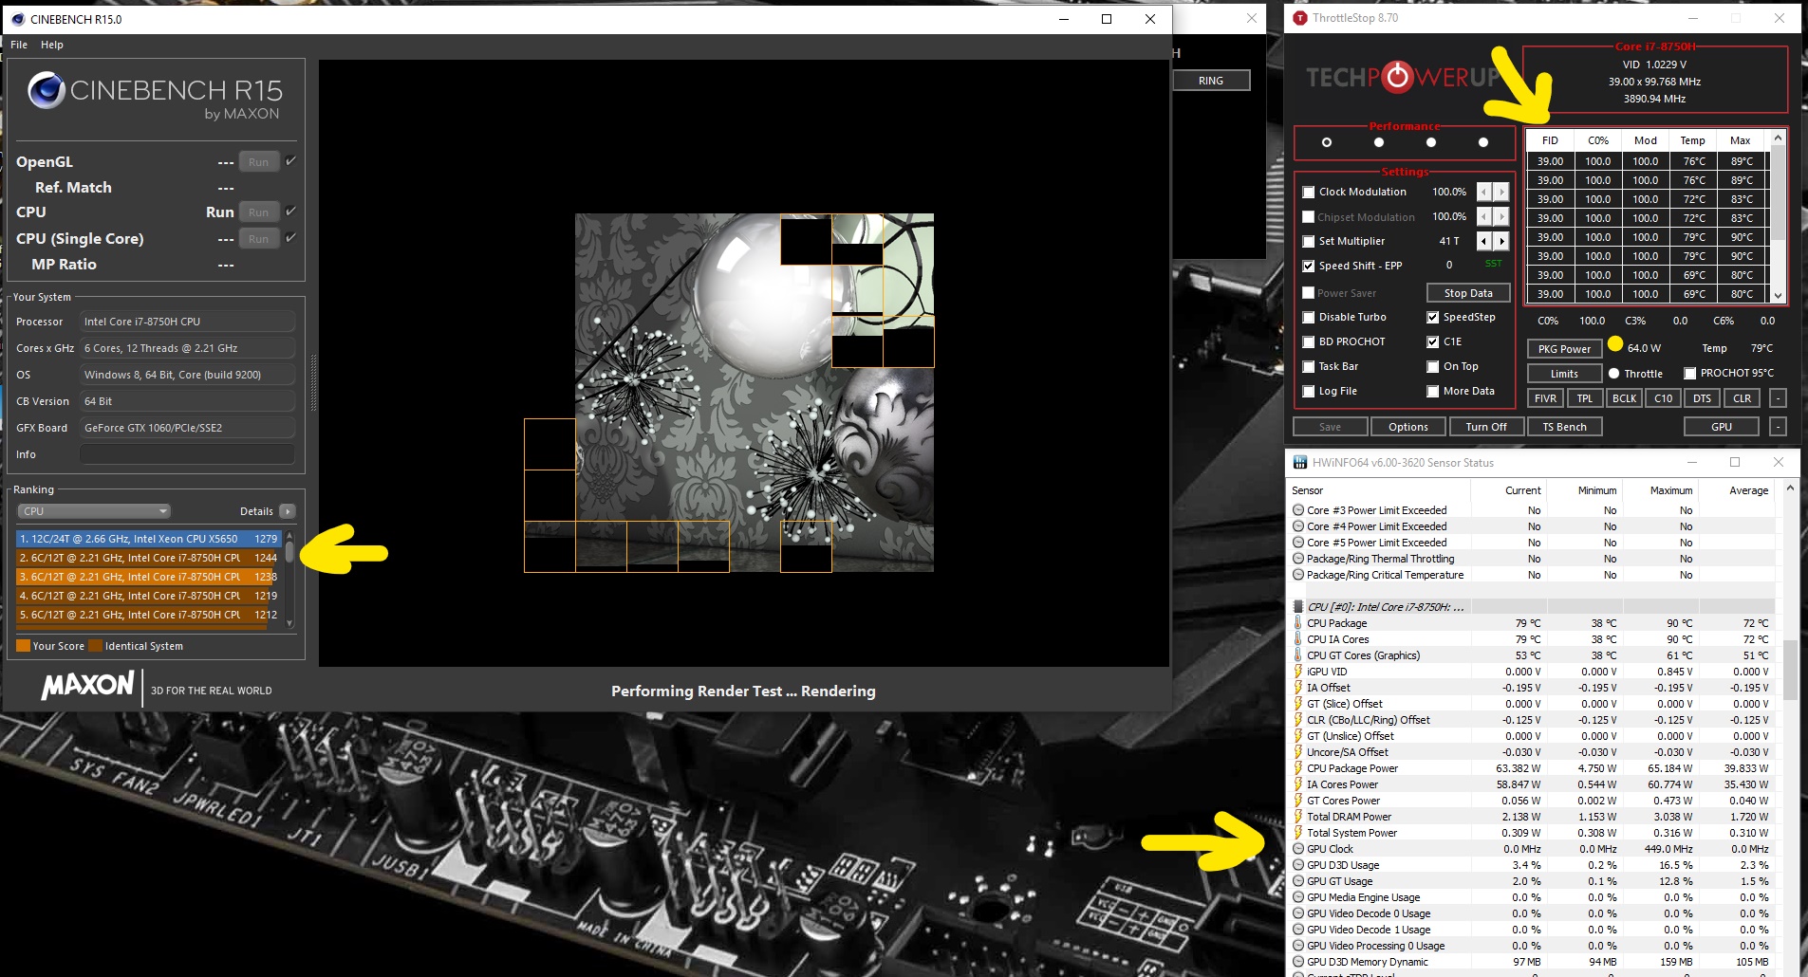The height and width of the screenshot is (977, 1808).
Task: Select the highlighted ranking entry scoring 1238
Action: click(x=148, y=577)
